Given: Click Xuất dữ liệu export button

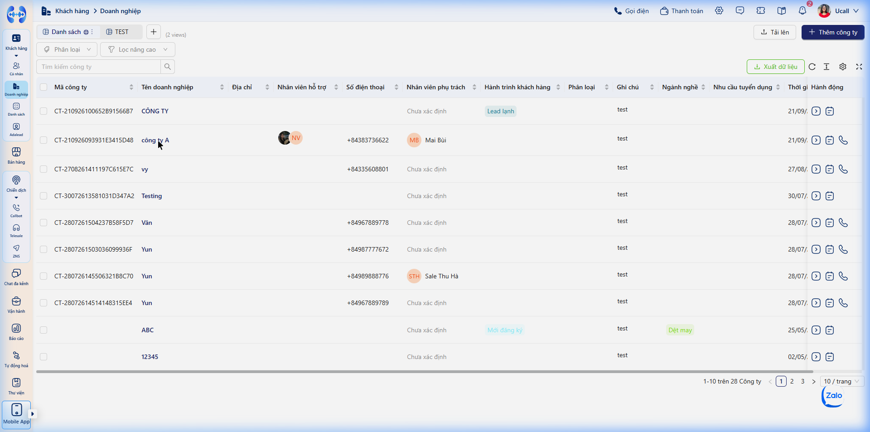Looking at the screenshot, I should pyautogui.click(x=776, y=67).
